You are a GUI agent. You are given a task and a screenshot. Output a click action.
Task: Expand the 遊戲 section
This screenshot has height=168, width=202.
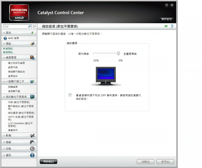click(4, 142)
